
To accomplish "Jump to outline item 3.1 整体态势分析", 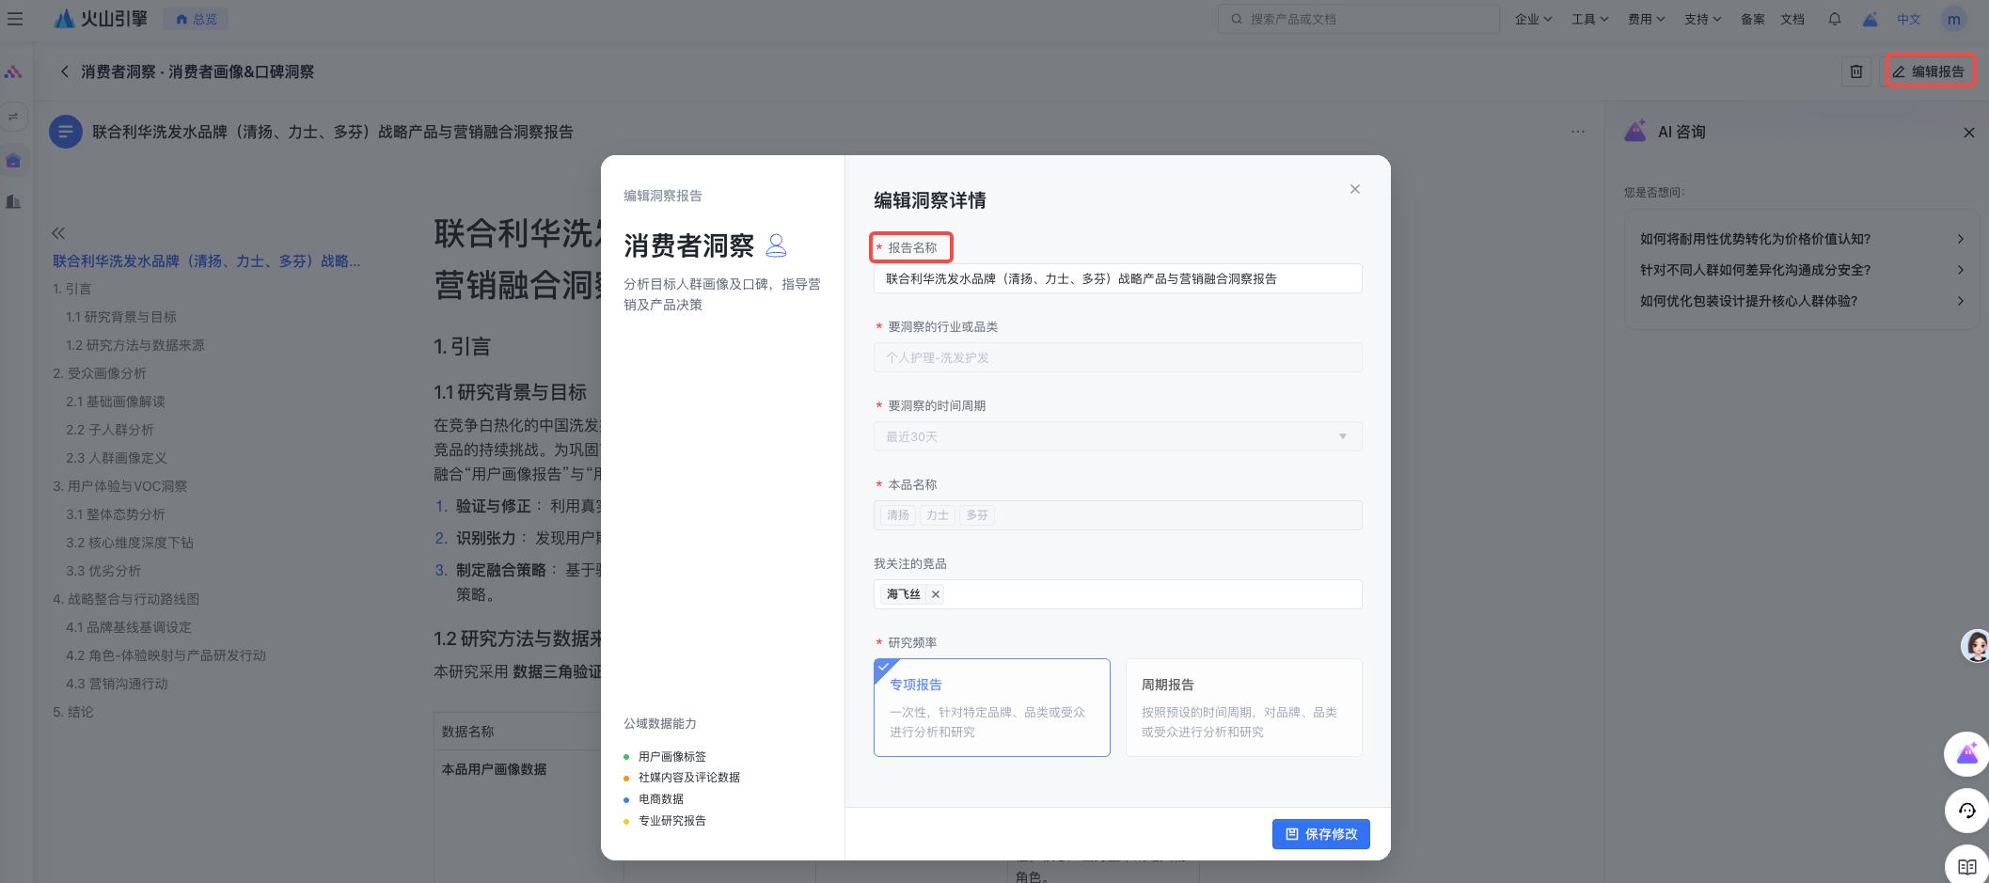I will 116,514.
